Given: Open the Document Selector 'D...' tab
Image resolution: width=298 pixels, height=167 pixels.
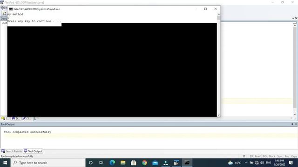Looking at the screenshot, I should pyautogui.click(x=16, y=118).
